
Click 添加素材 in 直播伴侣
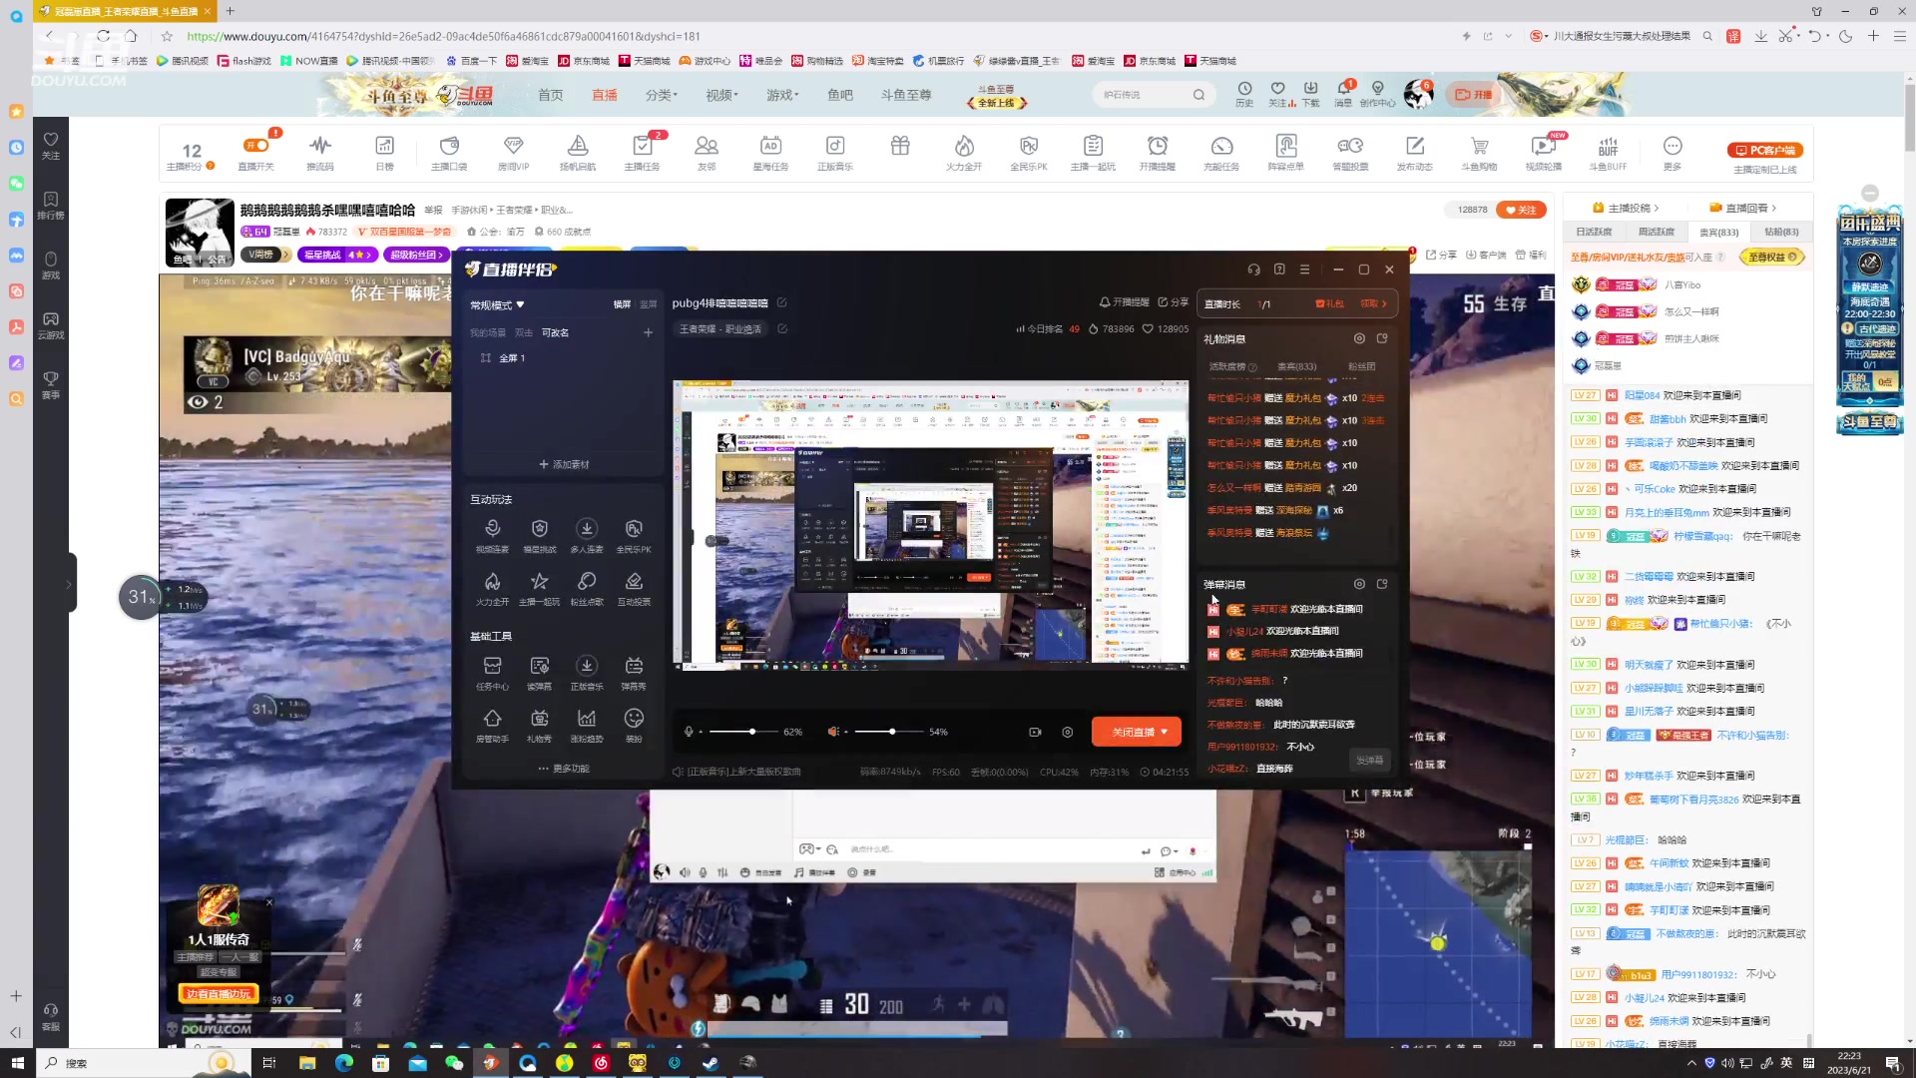point(564,464)
